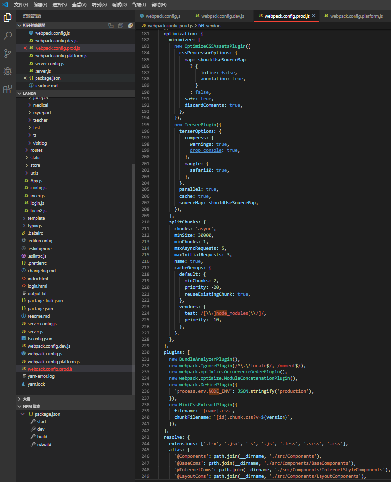Open the Search view icon
Image resolution: width=391 pixels, height=482 pixels.
click(x=8, y=36)
